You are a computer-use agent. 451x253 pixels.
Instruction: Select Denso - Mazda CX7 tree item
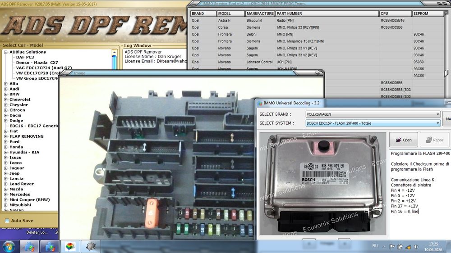tap(37, 62)
